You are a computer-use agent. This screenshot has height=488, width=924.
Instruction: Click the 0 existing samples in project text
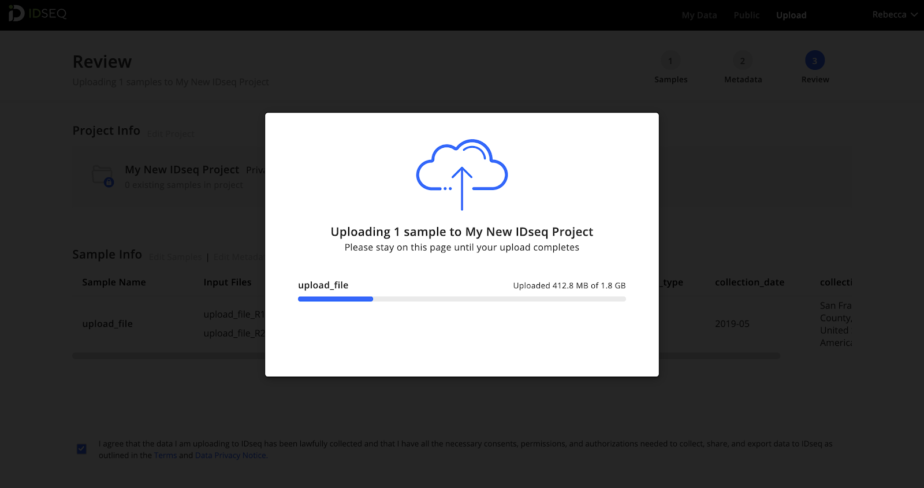coord(184,185)
